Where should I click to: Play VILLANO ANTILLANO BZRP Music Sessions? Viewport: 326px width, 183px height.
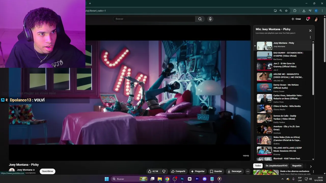(283, 151)
